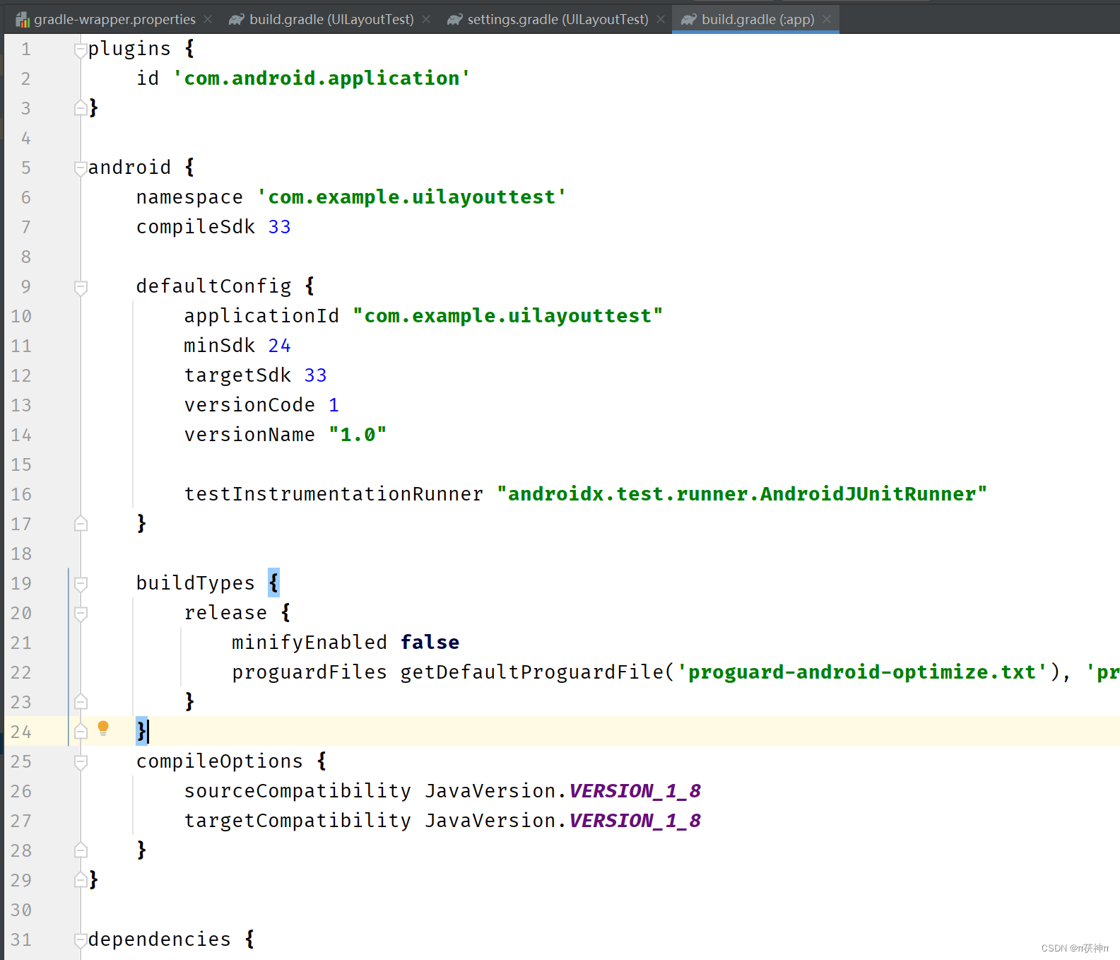Click 'proguard-android-optimize.txt' string

[862, 672]
